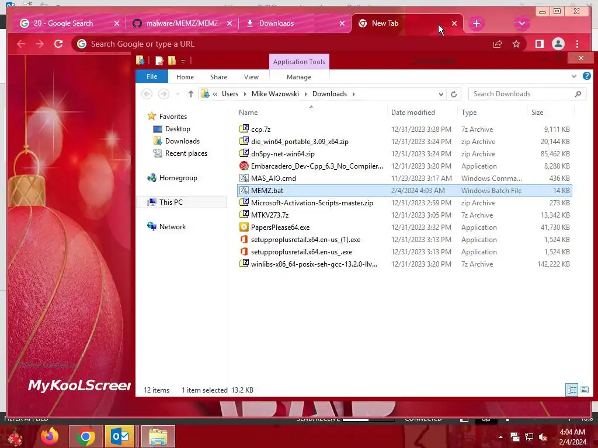Click the New folder quick access icon
Image resolution: width=598 pixels, height=448 pixels.
(172, 61)
